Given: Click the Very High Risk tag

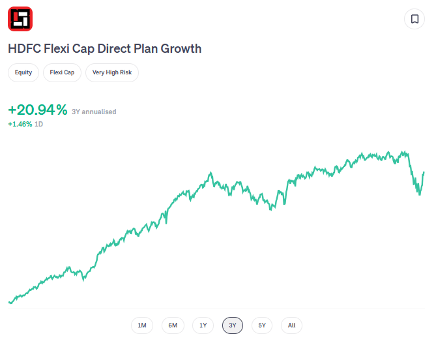Looking at the screenshot, I should (x=112, y=72).
